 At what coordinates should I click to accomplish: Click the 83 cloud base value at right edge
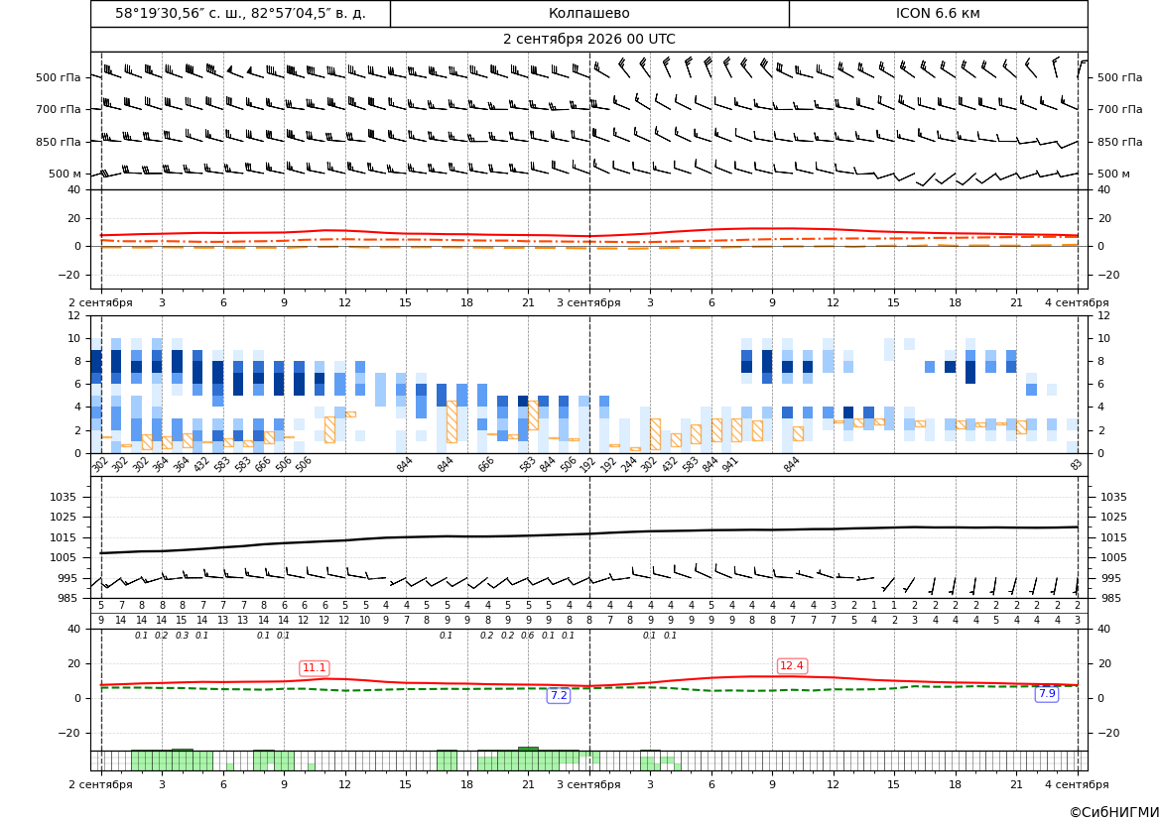[1076, 464]
